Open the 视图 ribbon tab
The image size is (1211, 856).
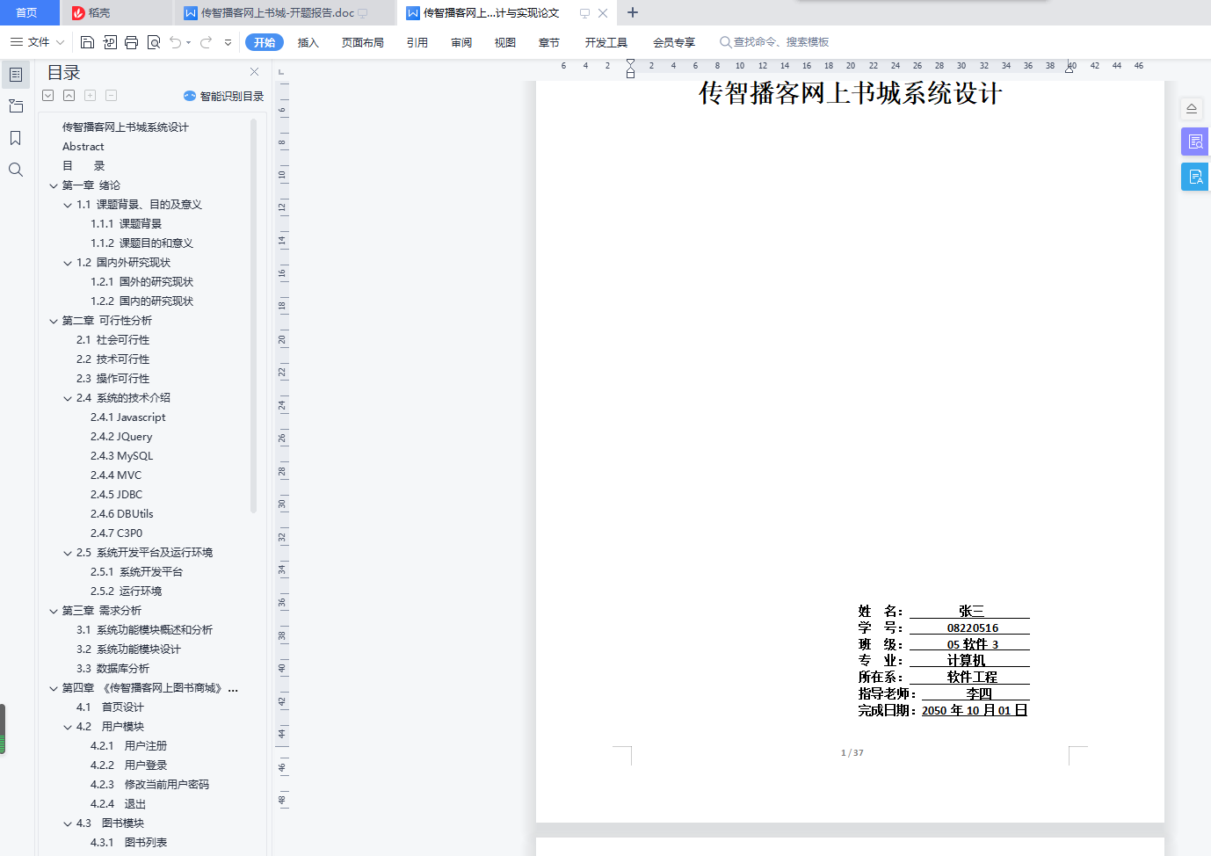pyautogui.click(x=505, y=42)
